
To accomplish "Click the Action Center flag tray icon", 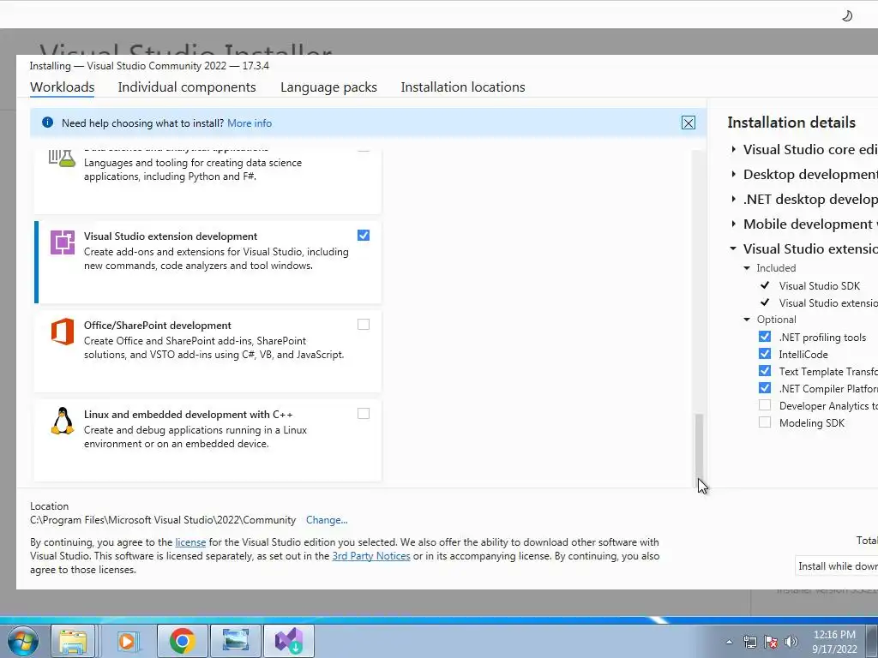I will tap(771, 642).
